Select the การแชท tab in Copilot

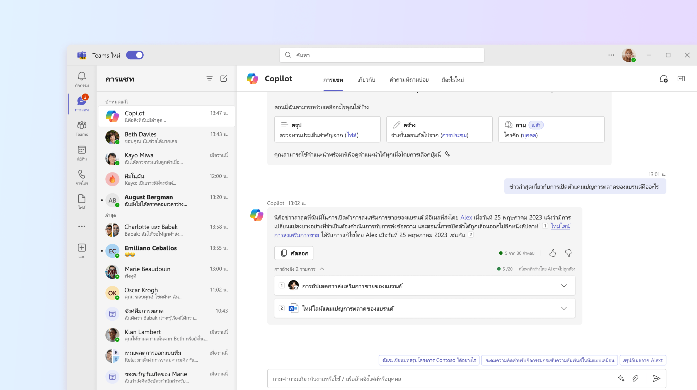[333, 79]
